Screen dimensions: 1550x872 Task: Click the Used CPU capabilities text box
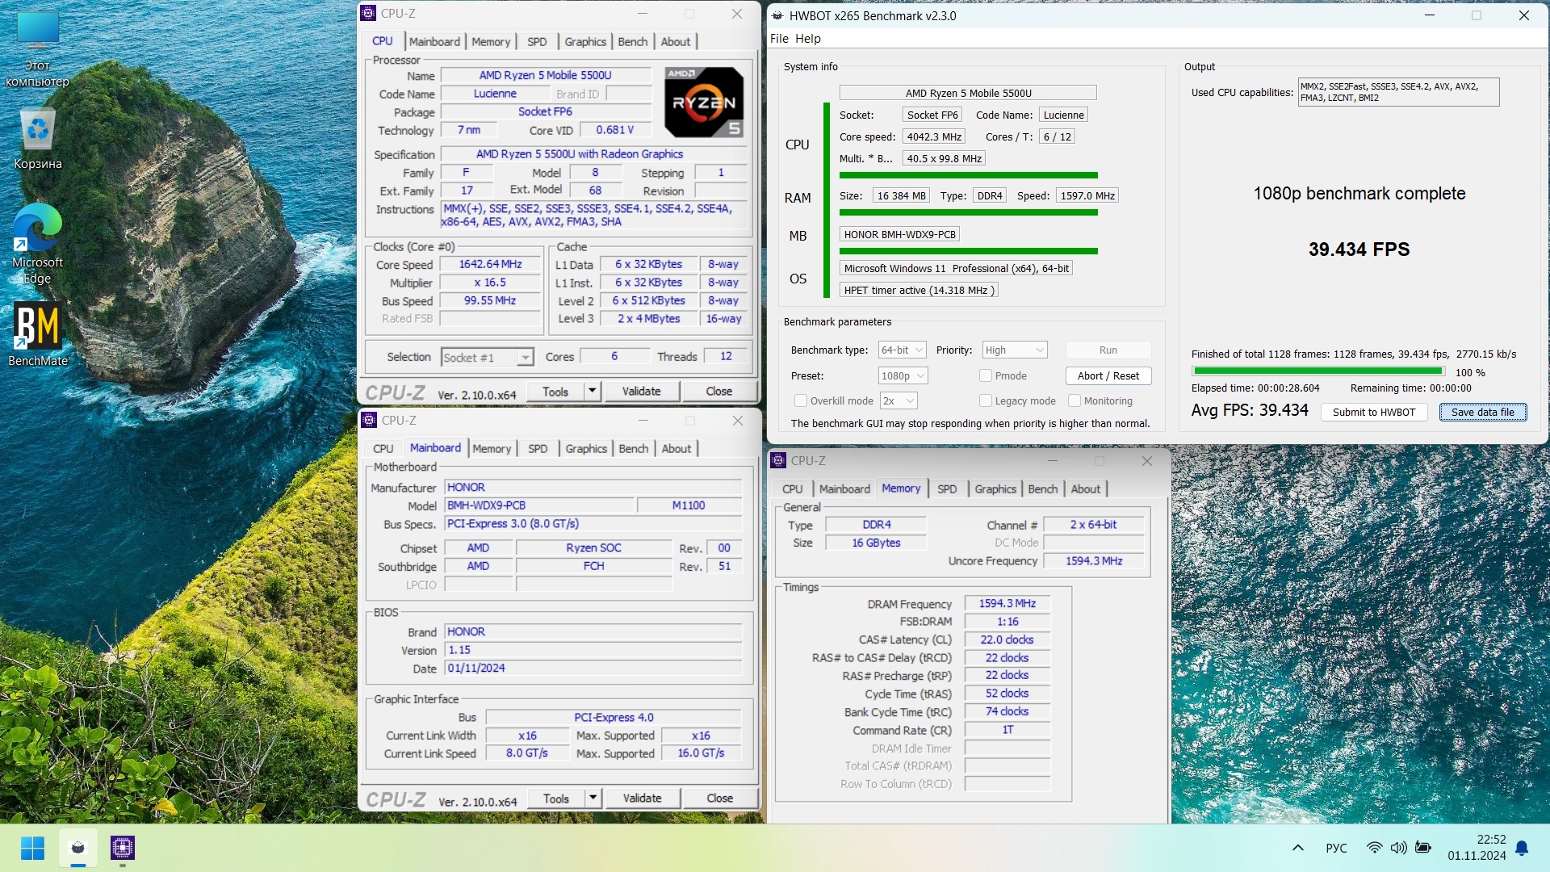pos(1398,92)
